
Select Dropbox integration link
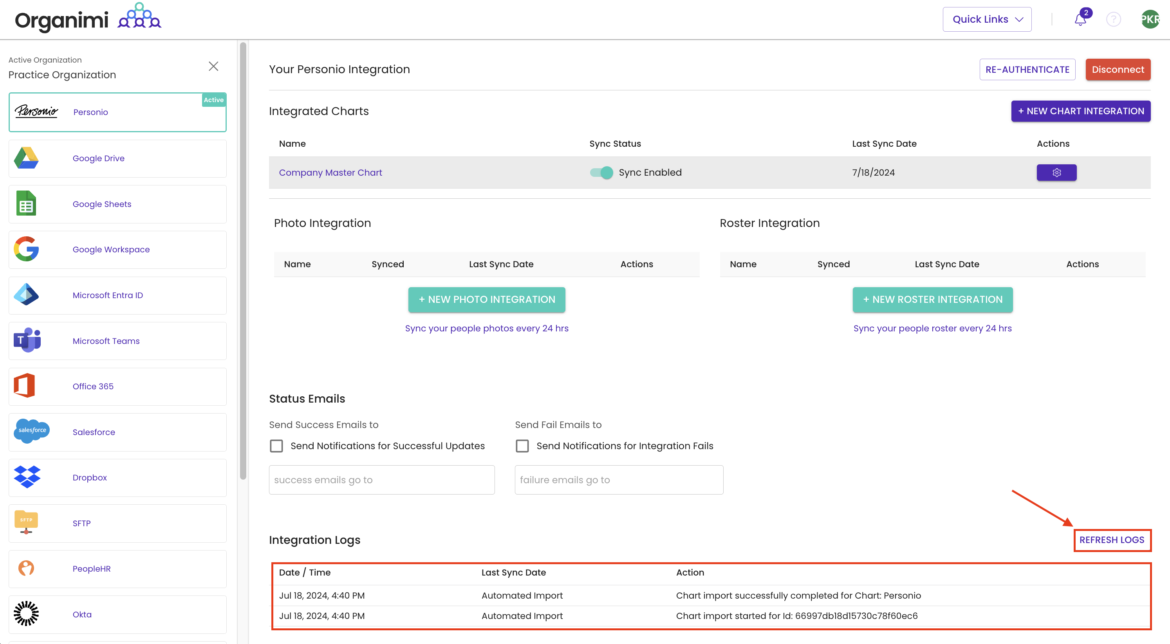pos(90,477)
